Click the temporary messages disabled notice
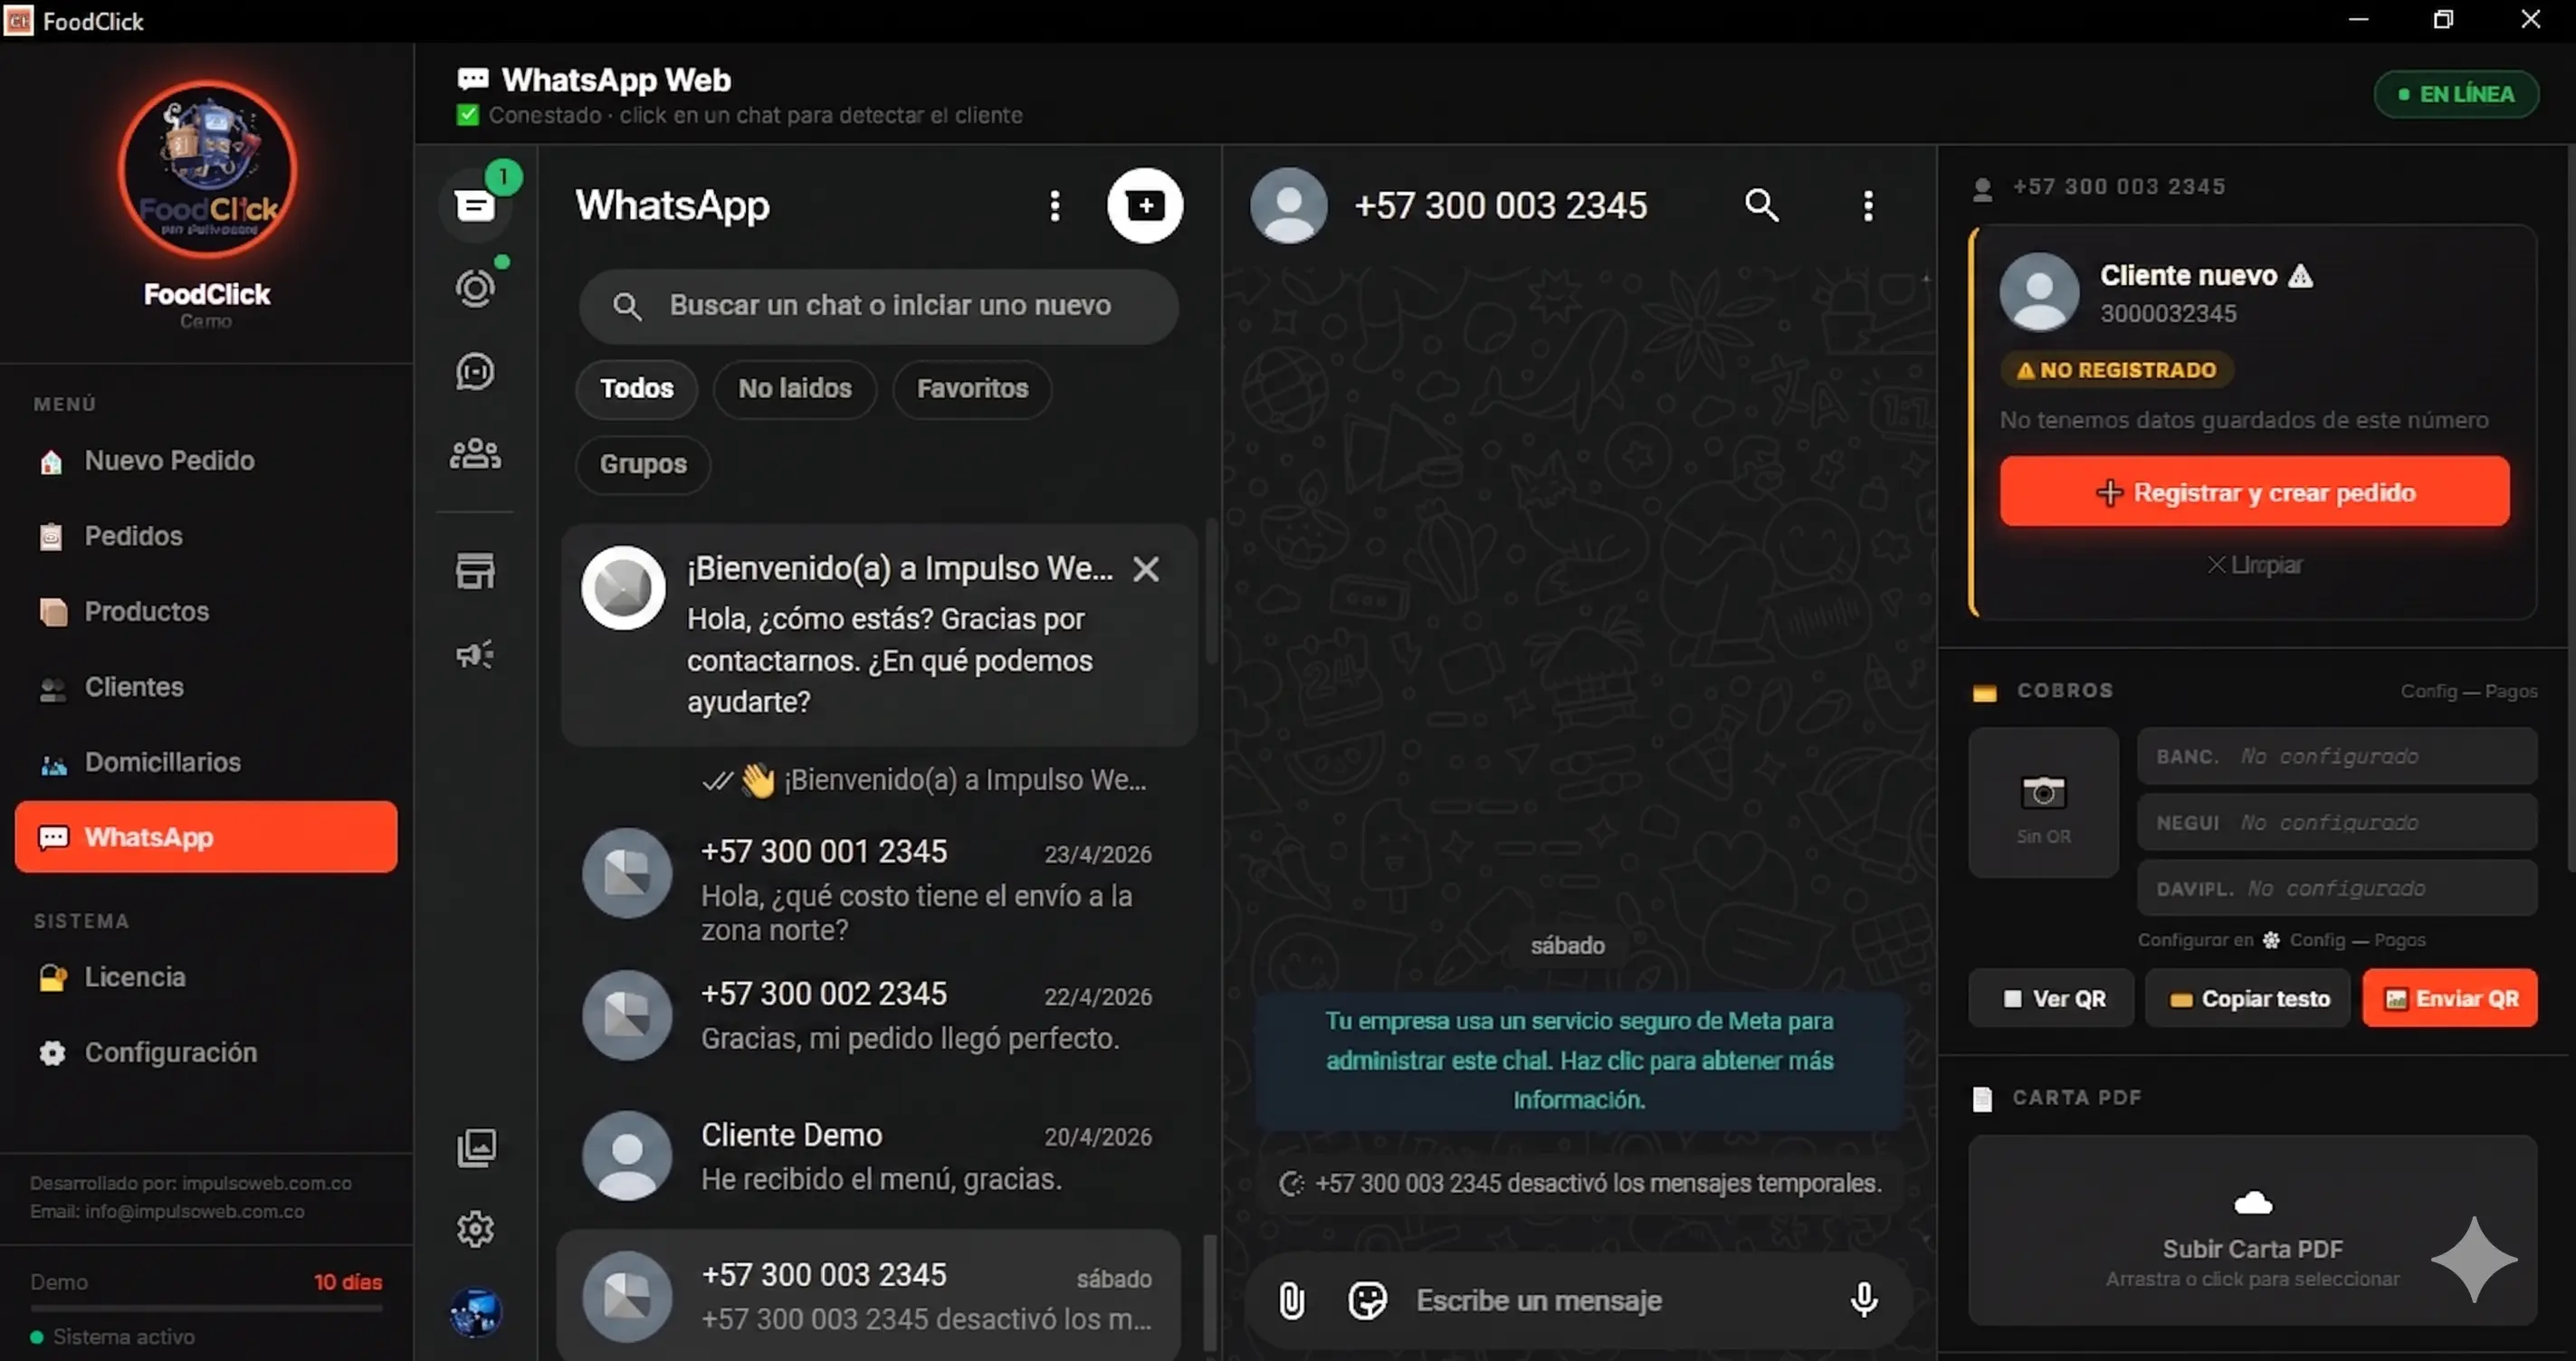This screenshot has height=1361, width=2576. click(x=1580, y=1183)
